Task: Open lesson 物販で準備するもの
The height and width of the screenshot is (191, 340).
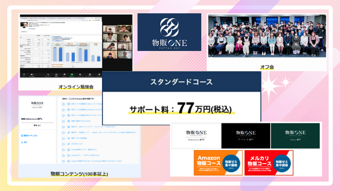Action: pos(81,121)
